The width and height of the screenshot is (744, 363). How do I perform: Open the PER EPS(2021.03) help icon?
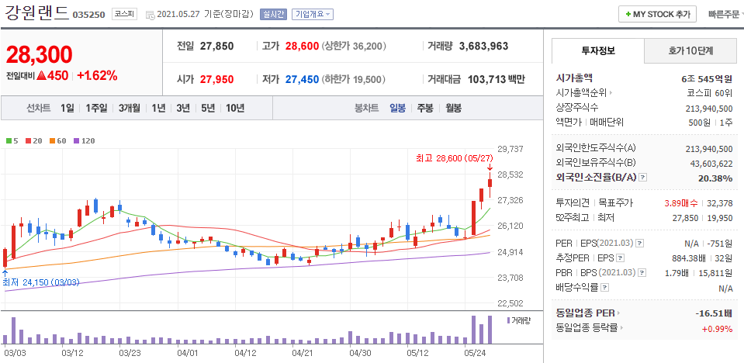639,244
